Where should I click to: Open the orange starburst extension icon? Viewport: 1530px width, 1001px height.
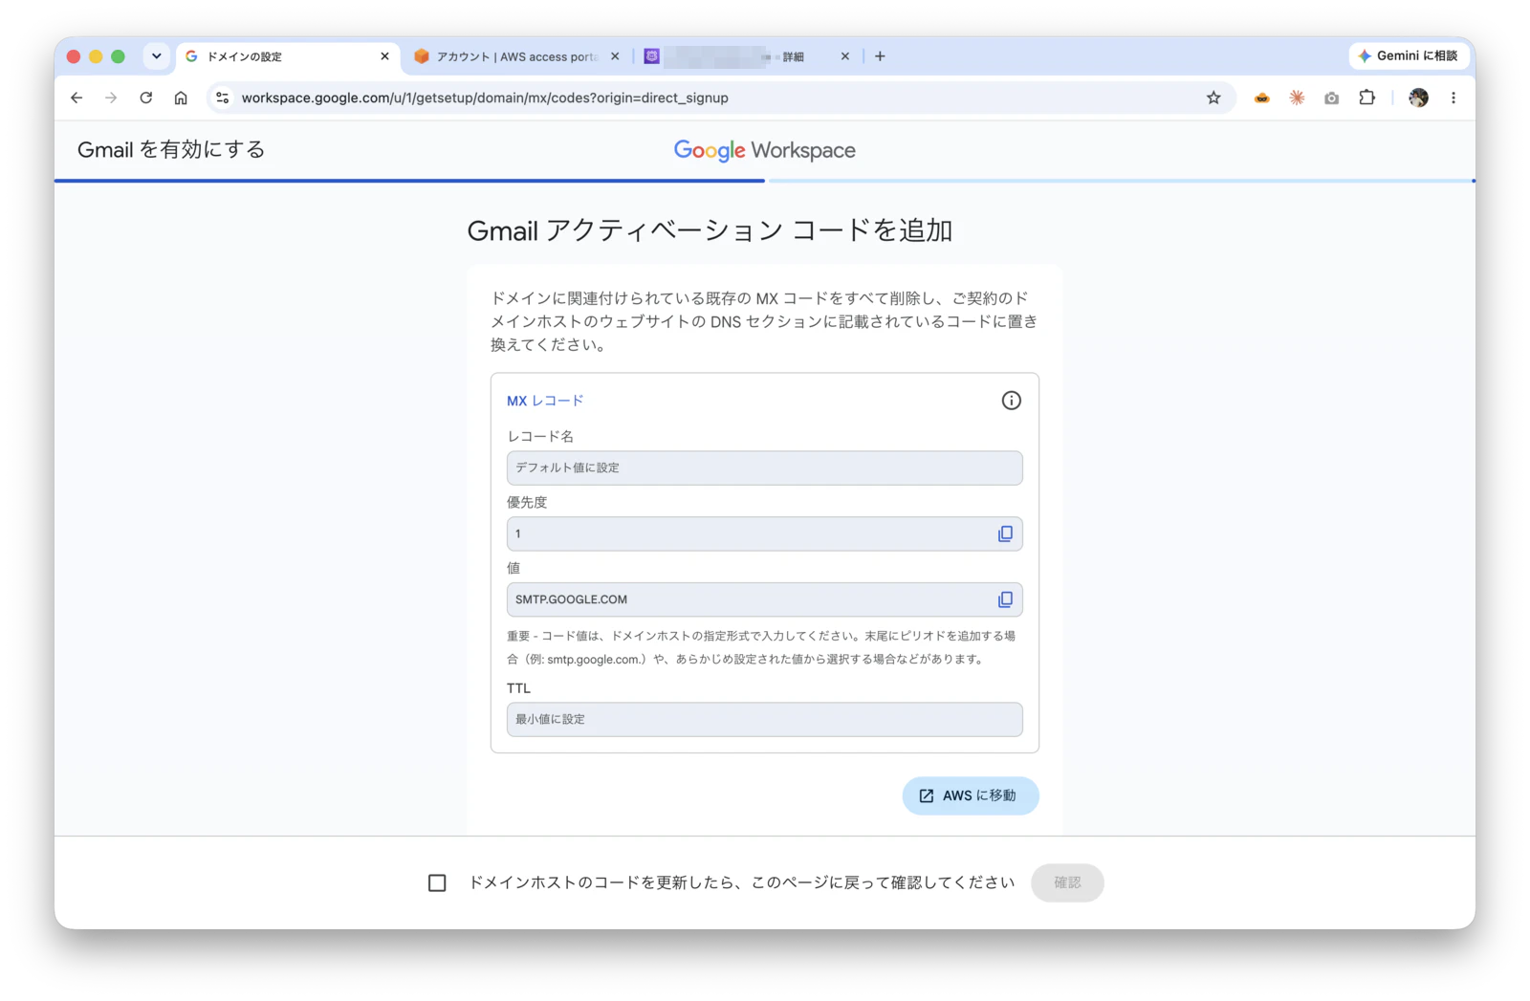coord(1297,98)
